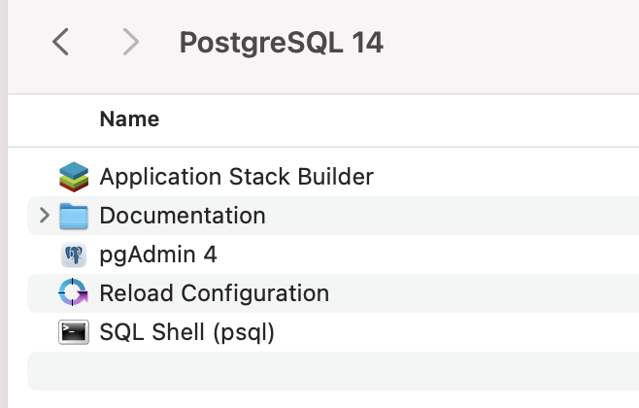
Task: Expand the Documentation folder disclosure arrow
Action: 44,216
